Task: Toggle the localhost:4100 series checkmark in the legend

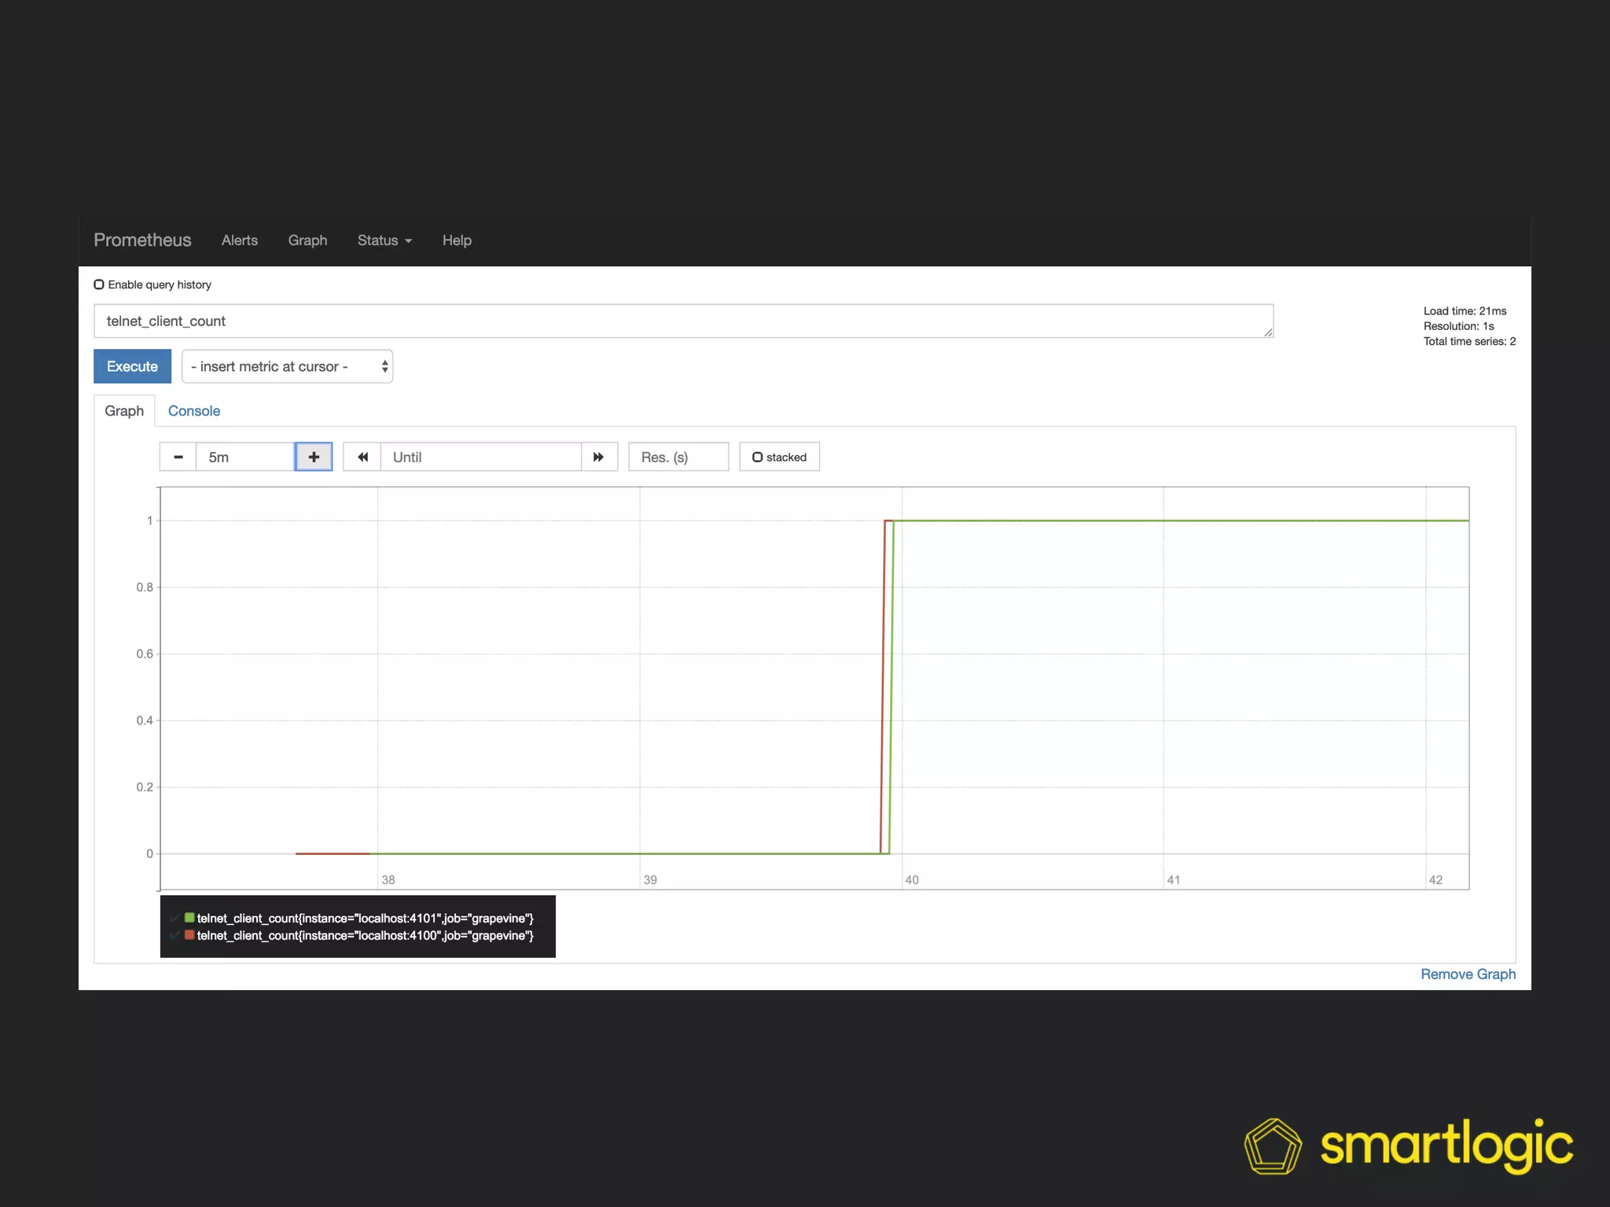Action: (x=175, y=935)
